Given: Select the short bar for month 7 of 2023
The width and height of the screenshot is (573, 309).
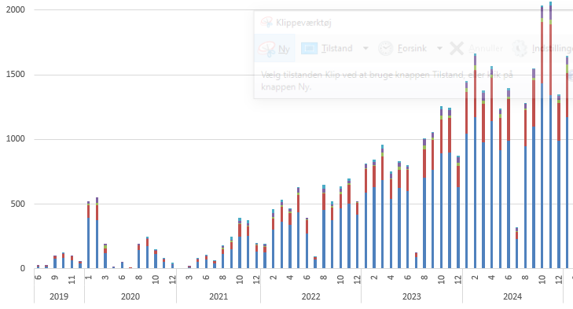Looking at the screenshot, I should (x=416, y=260).
